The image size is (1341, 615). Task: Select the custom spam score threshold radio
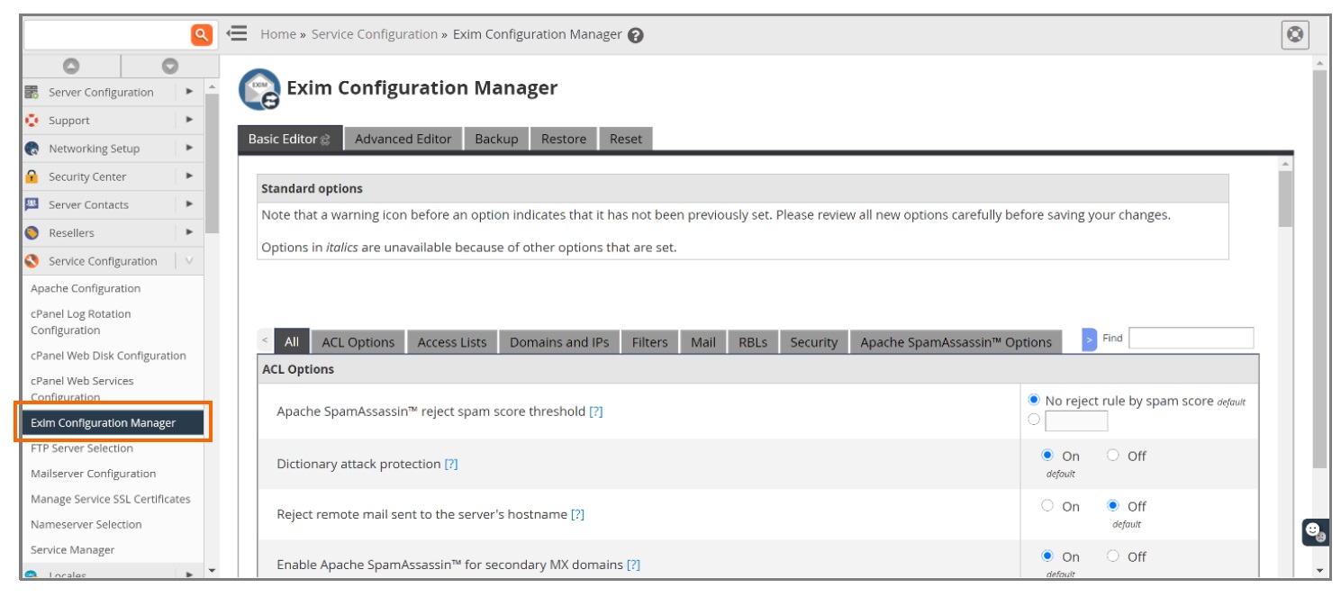tap(1034, 420)
